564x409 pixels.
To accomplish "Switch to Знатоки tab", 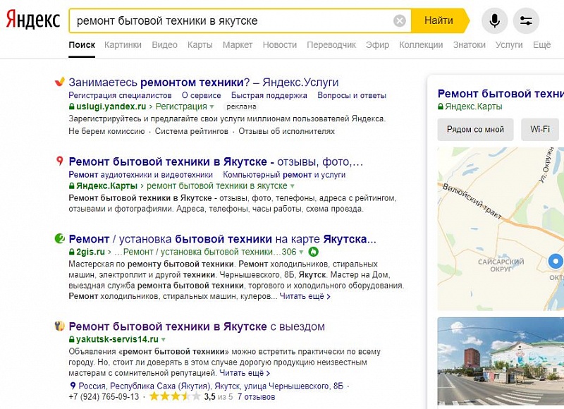I will pyautogui.click(x=469, y=45).
